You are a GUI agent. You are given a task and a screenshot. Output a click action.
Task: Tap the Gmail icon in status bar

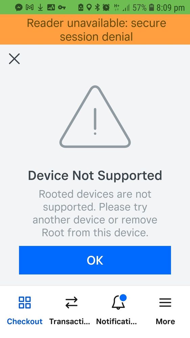click(30, 7)
